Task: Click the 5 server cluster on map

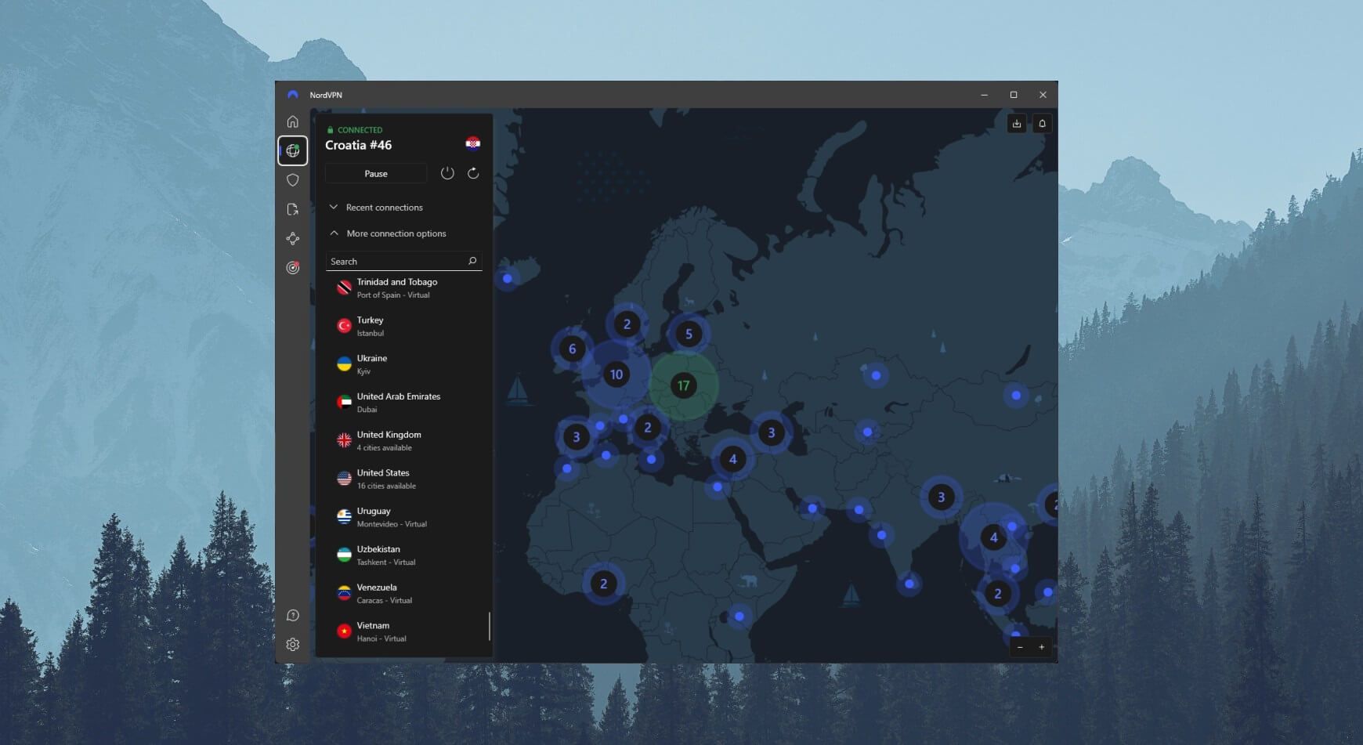Action: 689,335
